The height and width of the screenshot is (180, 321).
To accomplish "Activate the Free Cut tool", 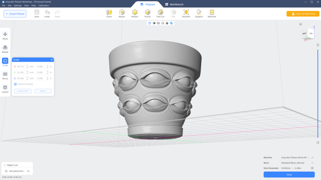I will point(160,14).
